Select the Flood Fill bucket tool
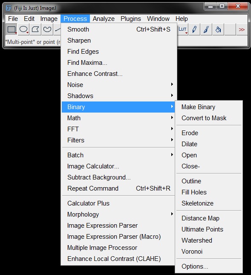The height and width of the screenshot is (275, 251). point(218,29)
